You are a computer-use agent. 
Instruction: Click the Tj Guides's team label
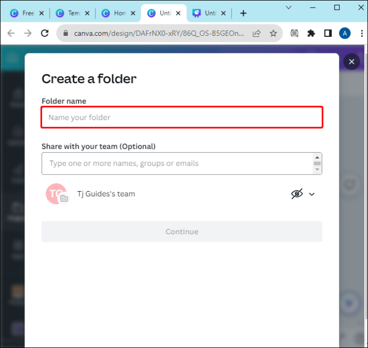(106, 194)
